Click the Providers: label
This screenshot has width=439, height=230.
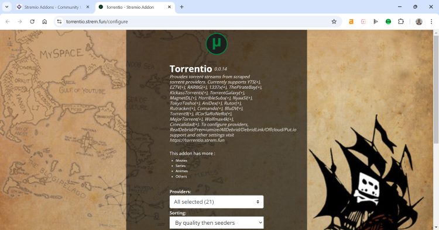coord(180,191)
